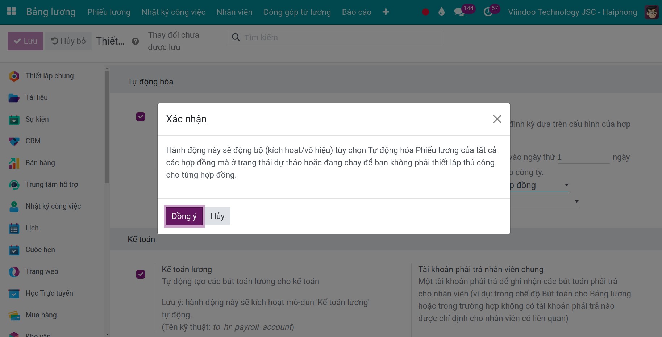Toggle the Kế toán lương checkbox
The height and width of the screenshot is (337, 662).
coord(141,274)
